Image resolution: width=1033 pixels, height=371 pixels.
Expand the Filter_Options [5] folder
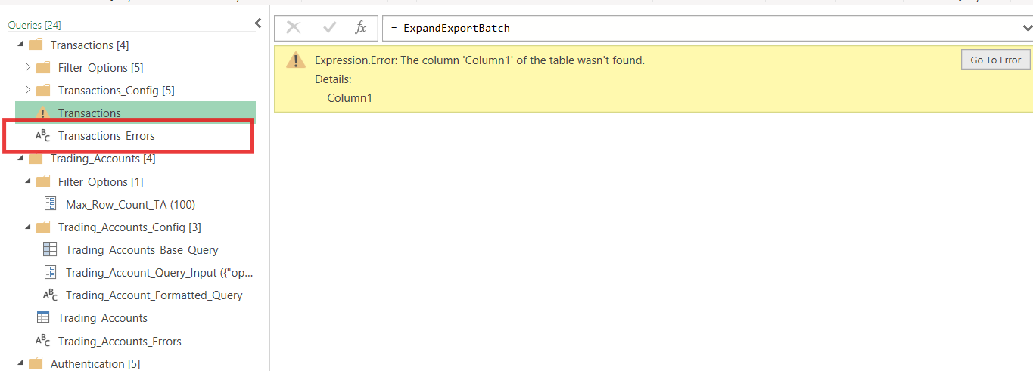(28, 67)
